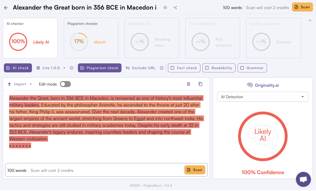Select the Plagiarism checker panel
The image size is (316, 191).
point(91,38)
